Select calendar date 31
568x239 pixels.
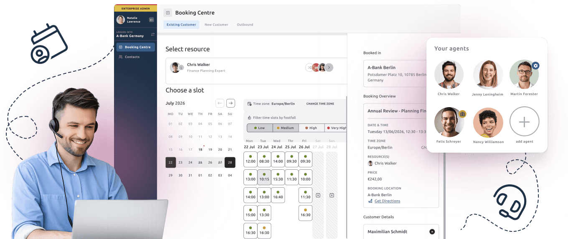click(190, 175)
